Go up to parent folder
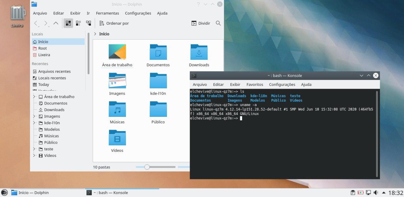 tap(56, 23)
